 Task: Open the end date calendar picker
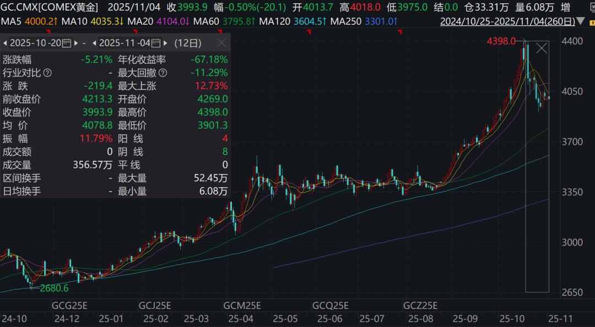pyautogui.click(x=155, y=42)
